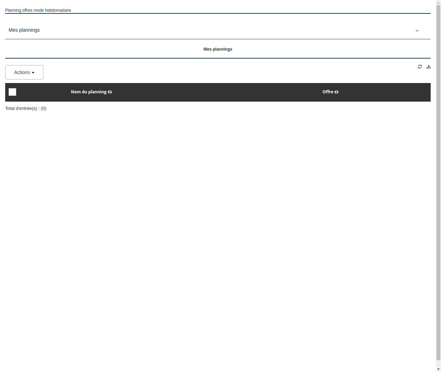Open the Actions dropdown menu
This screenshot has height=372, width=441.
pyautogui.click(x=24, y=72)
